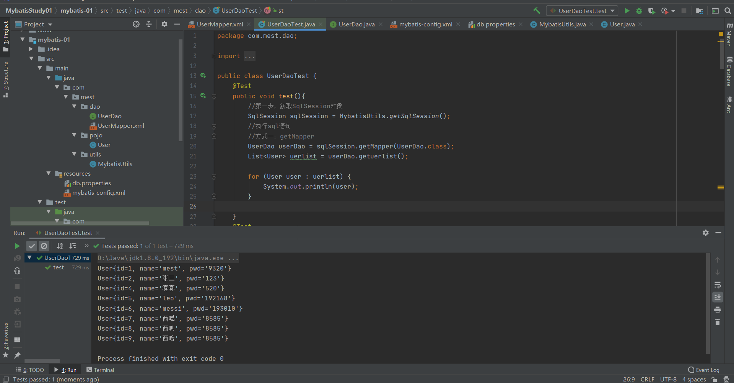This screenshot has width=734, height=383.
Task: Click the UTF-8 encoding in status bar
Action: coord(668,379)
